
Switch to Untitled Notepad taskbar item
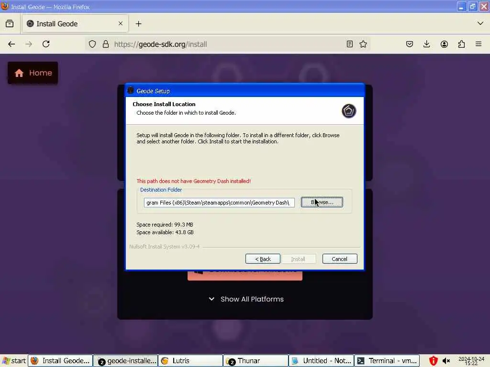tap(321, 361)
